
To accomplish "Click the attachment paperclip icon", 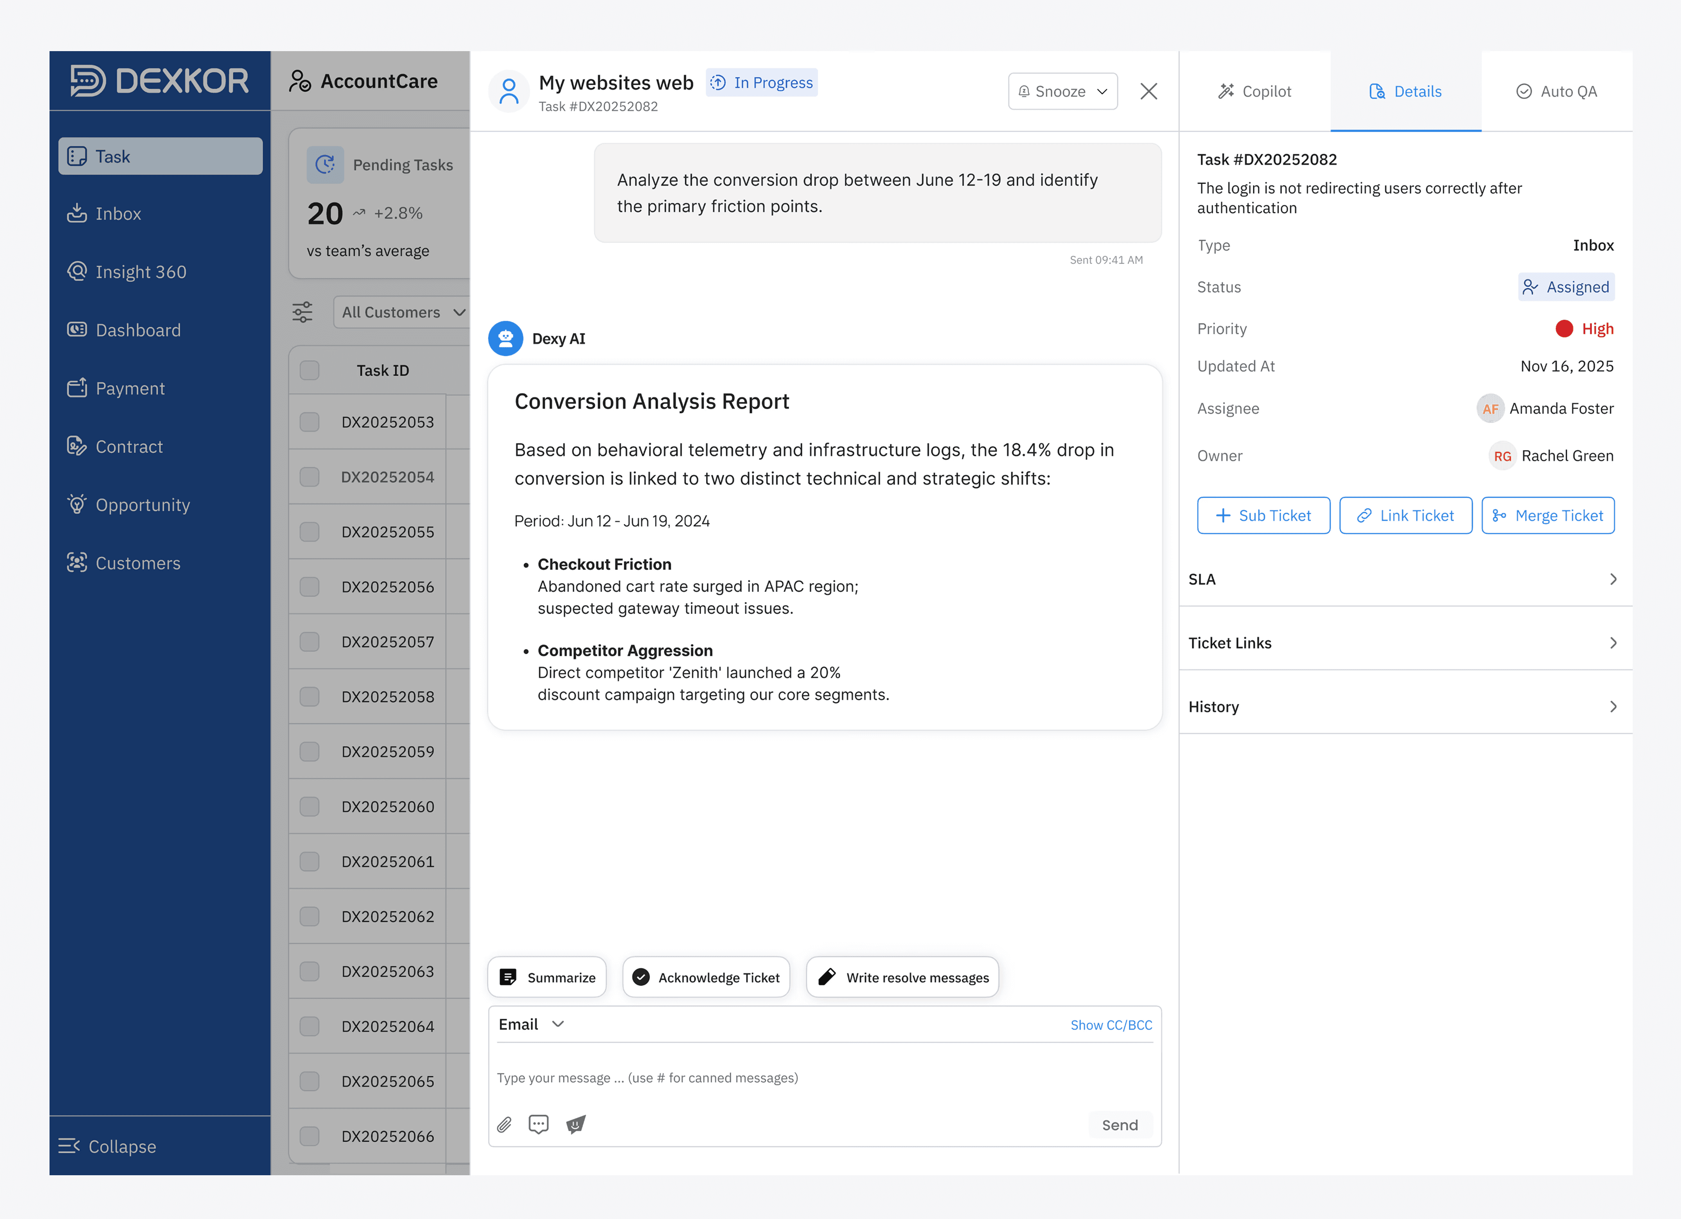I will coord(504,1125).
